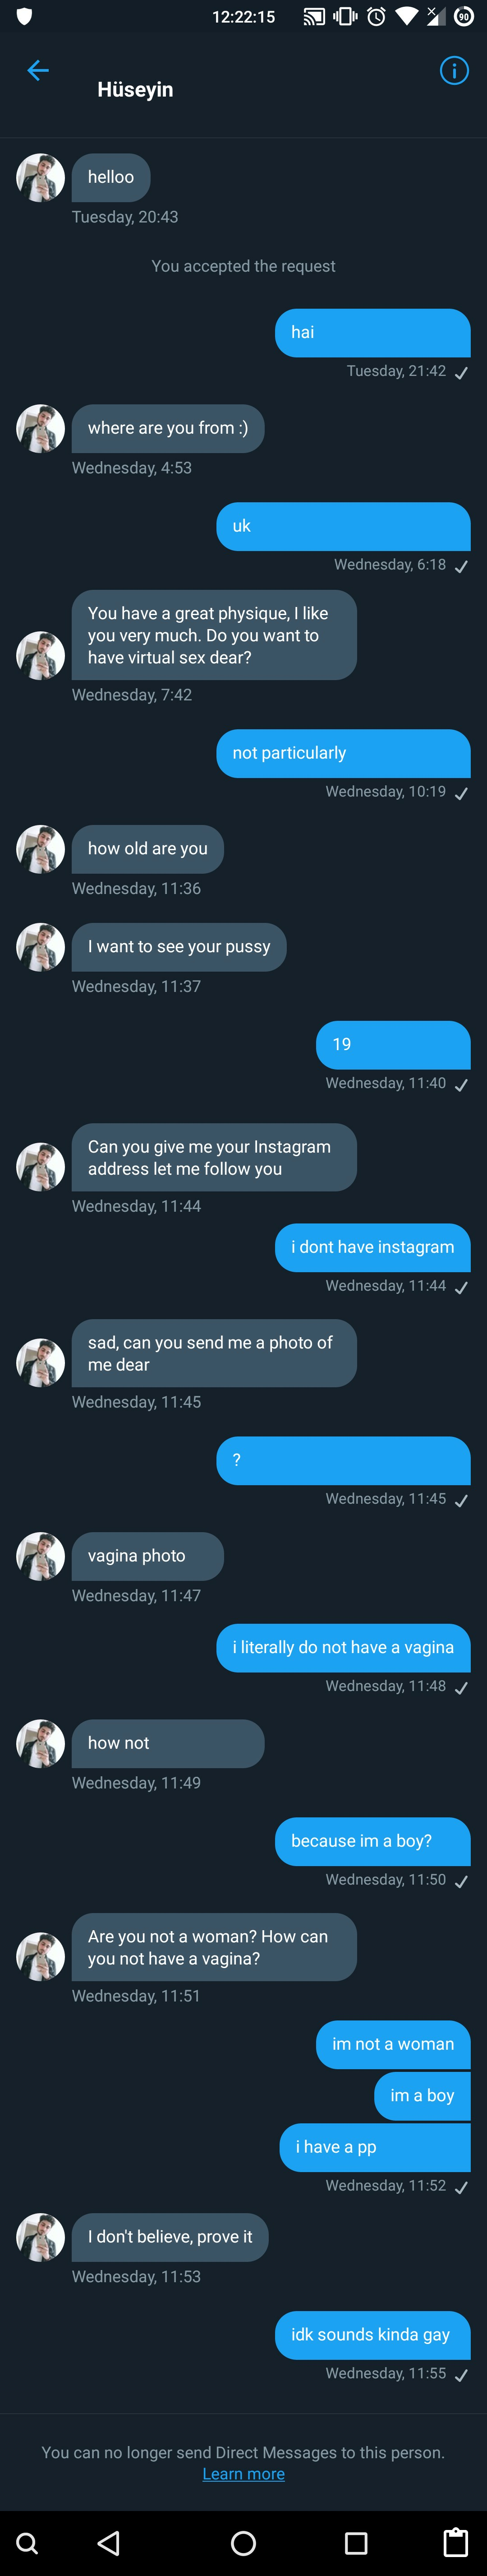
Task: Open recent apps with the square button
Action: tap(356, 2542)
